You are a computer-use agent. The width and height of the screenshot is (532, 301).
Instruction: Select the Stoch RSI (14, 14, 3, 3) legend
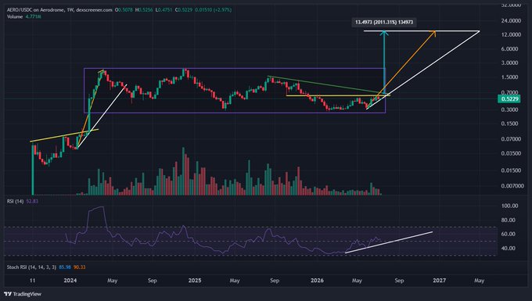[31, 267]
